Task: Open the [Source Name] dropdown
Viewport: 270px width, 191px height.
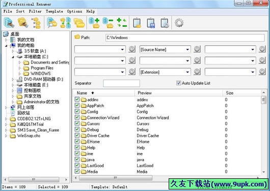Action: click(187, 49)
